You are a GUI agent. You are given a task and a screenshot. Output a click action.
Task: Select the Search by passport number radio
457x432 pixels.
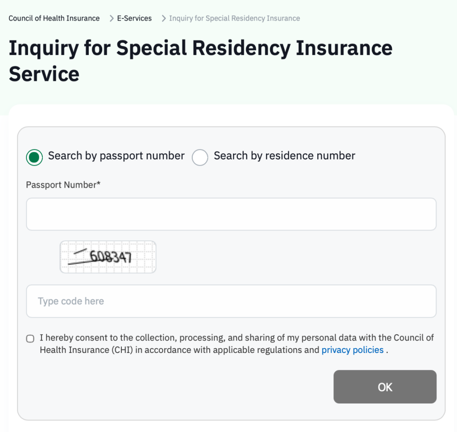(34, 157)
